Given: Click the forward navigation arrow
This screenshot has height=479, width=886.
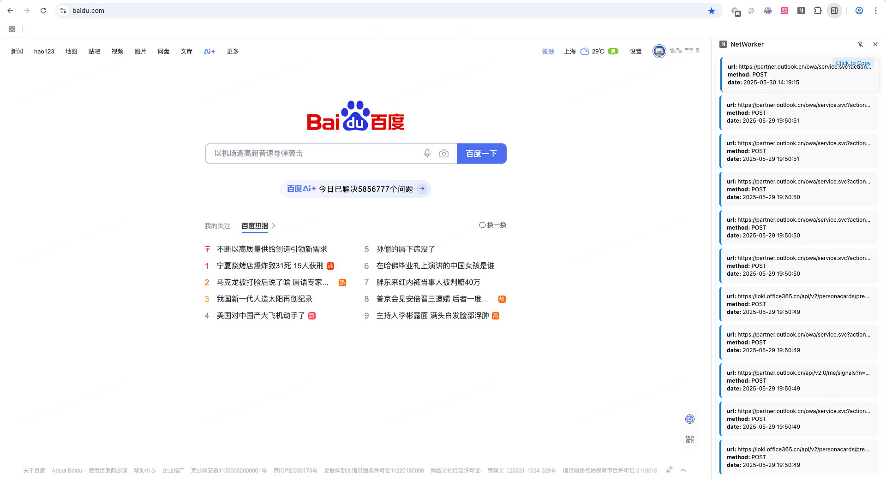Looking at the screenshot, I should tap(27, 11).
